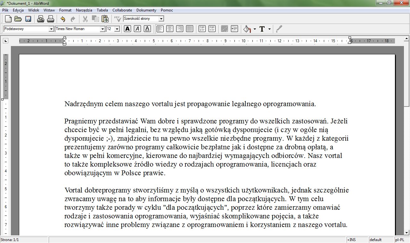Image resolution: width=410 pixels, height=243 pixels.
Task: Expand the Podstawowy style dropdown
Action: click(x=51, y=29)
